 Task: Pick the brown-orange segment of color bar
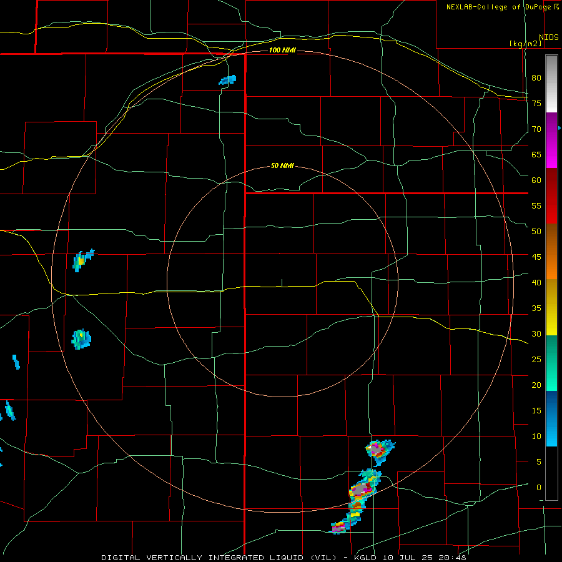click(x=551, y=252)
